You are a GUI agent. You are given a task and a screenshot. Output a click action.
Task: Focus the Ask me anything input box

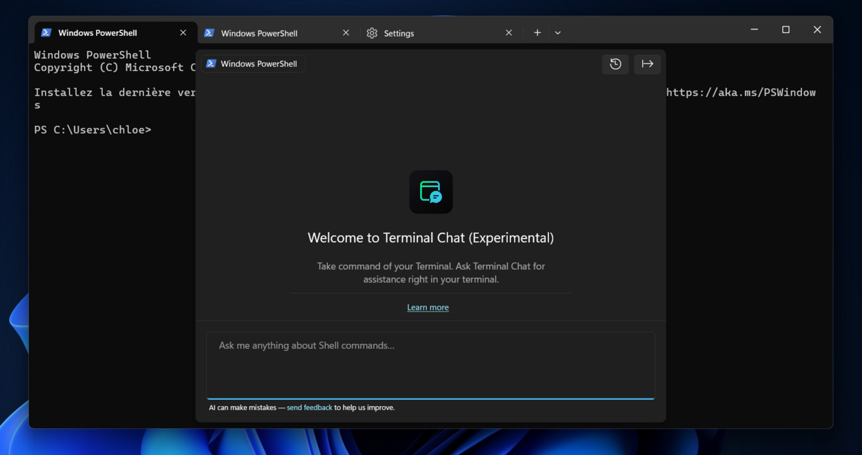click(x=431, y=365)
